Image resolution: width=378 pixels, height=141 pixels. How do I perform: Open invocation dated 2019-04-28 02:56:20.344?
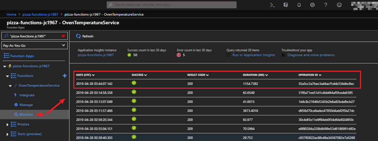94,120
